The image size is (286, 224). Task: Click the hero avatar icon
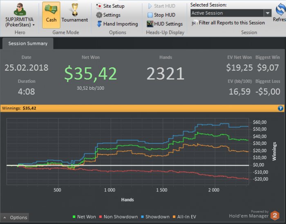coord(20,9)
